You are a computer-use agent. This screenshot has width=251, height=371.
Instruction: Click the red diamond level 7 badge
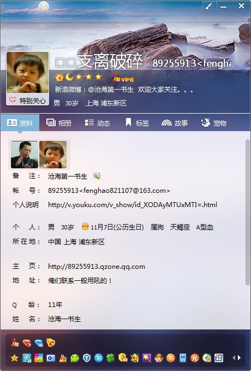click(27, 343)
